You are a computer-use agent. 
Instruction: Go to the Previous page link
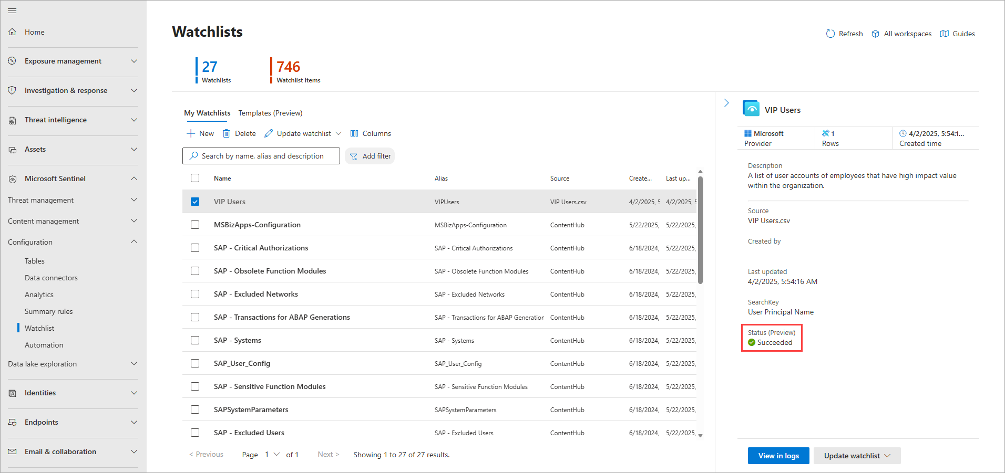(x=207, y=455)
